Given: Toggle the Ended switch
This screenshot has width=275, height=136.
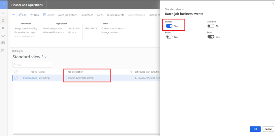Looking at the screenshot, I should pyautogui.click(x=169, y=37).
